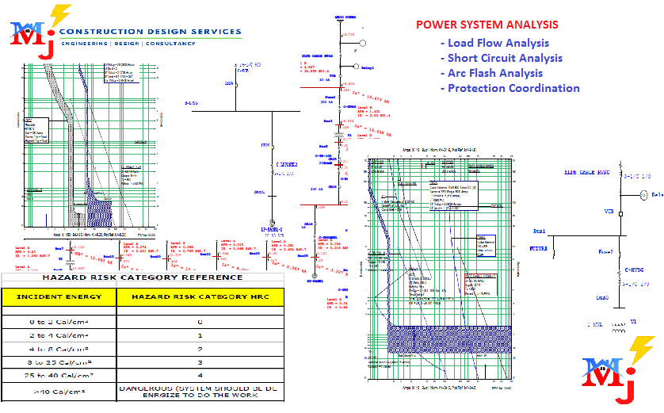Image resolution: width=664 pixels, height=413 pixels.
Task: Click the 'Bus1' label by the FUTURE feeder
Action: click(539, 231)
